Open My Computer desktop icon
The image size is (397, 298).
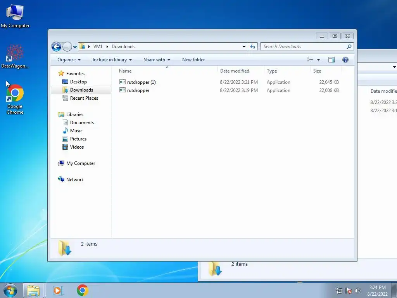tap(15, 16)
